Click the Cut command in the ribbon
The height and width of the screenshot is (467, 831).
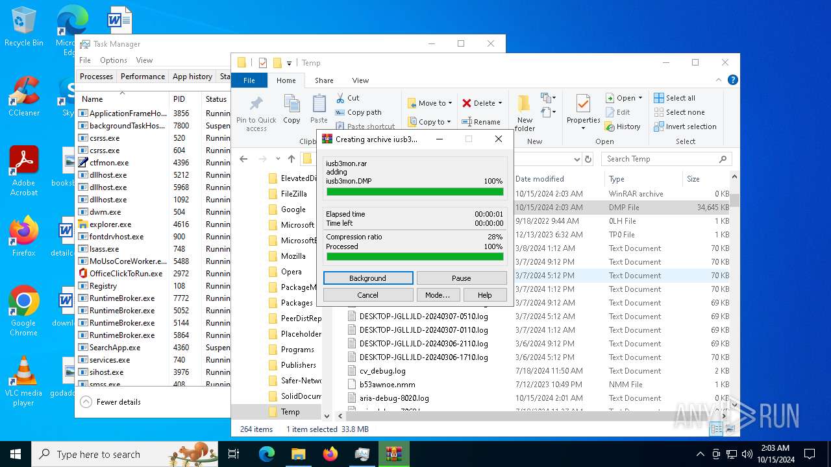(x=348, y=98)
